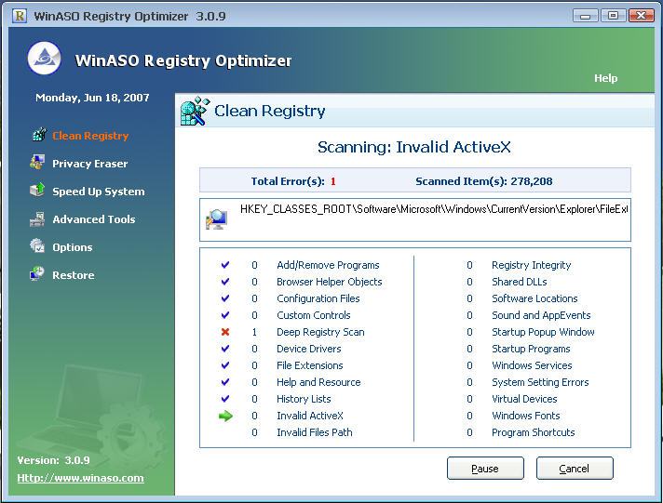663x503 pixels.
Task: Cancel the running scan
Action: click(x=574, y=469)
